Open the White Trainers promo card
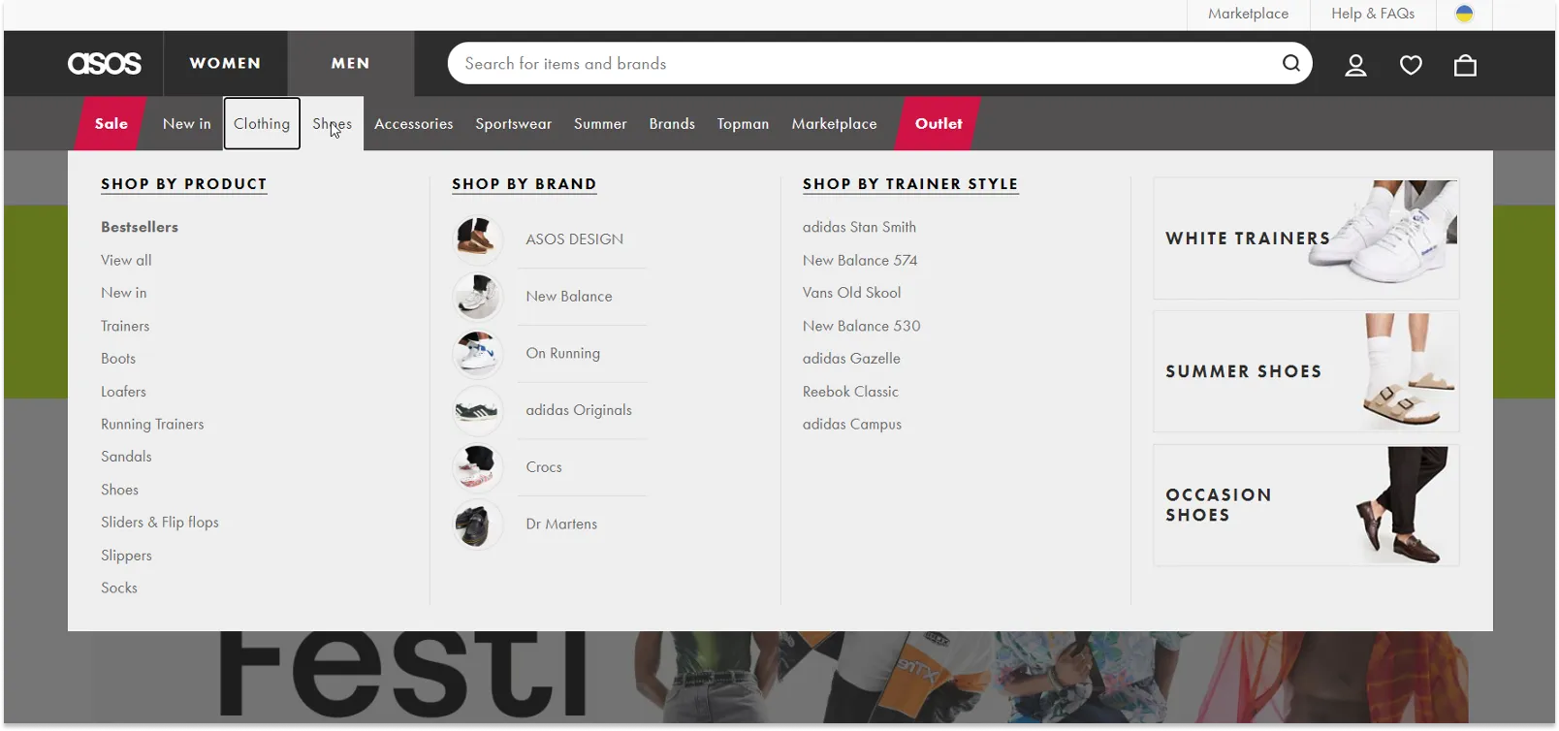 [x=1306, y=238]
